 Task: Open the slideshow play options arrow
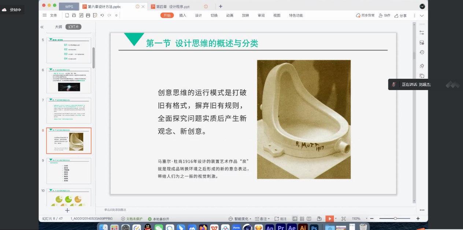336,219
